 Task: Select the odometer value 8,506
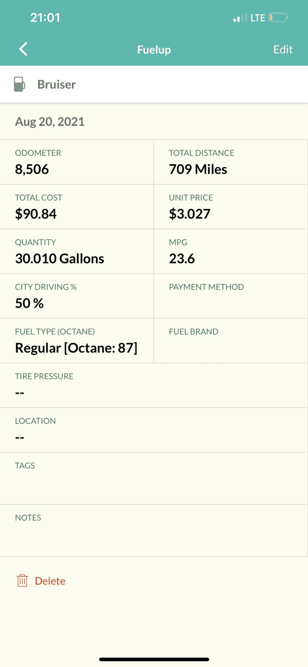coord(32,169)
